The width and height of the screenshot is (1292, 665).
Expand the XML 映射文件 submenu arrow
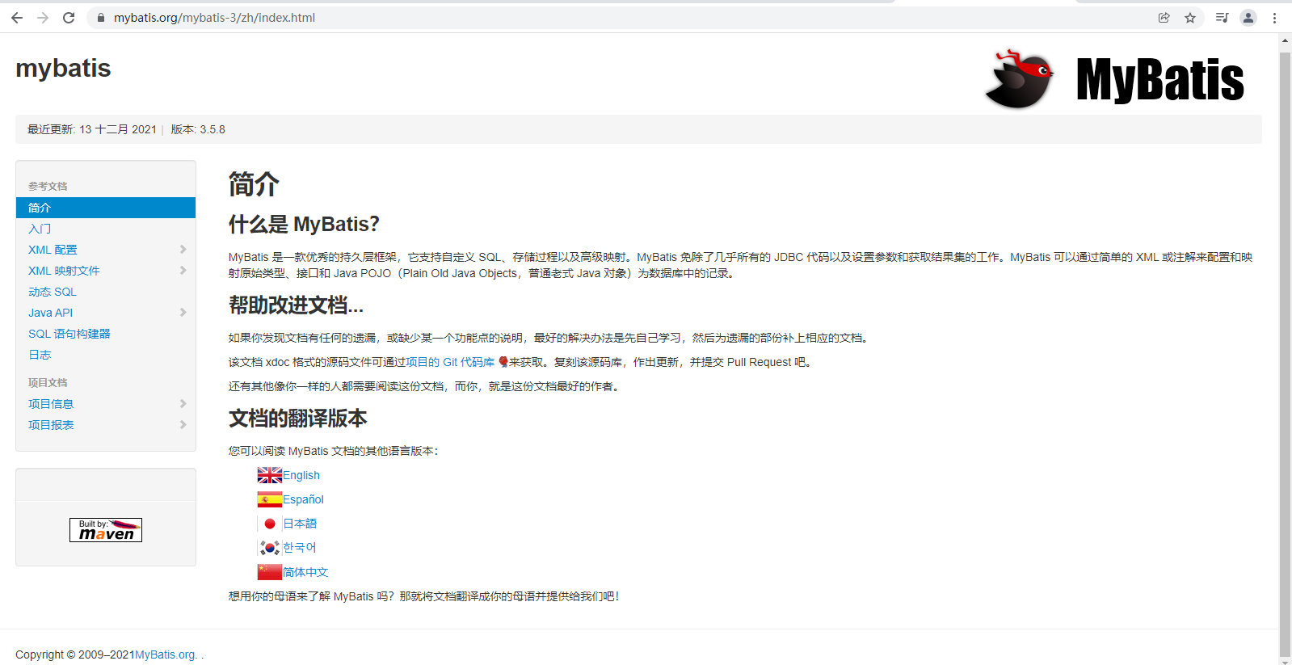[183, 271]
